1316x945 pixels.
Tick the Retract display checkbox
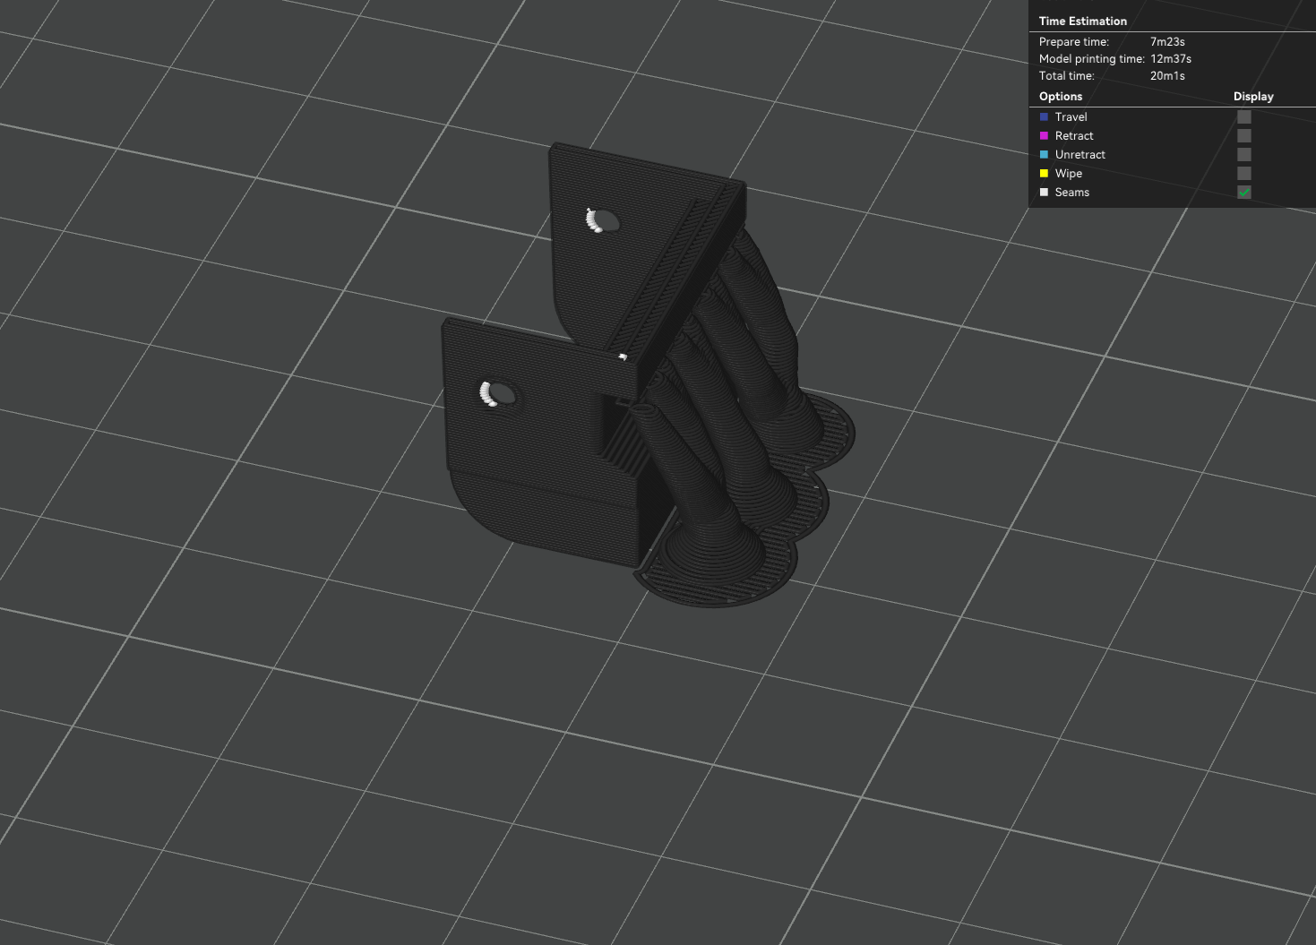tap(1244, 135)
